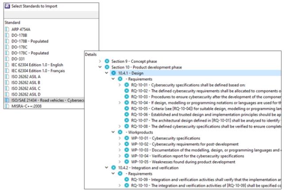Click the document icon beside ARP 4754A
Screen dimensions: 287x190
[x=7, y=29]
